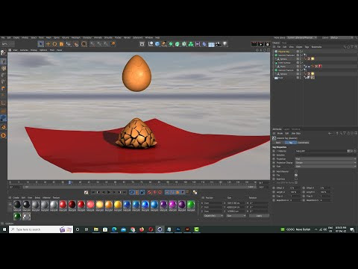Image resolution: width=358 pixels, height=269 pixels.
Task: Open the Projection Display dropdown
Action: click(326, 162)
